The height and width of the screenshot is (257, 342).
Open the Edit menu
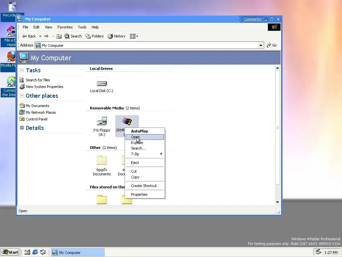point(36,27)
